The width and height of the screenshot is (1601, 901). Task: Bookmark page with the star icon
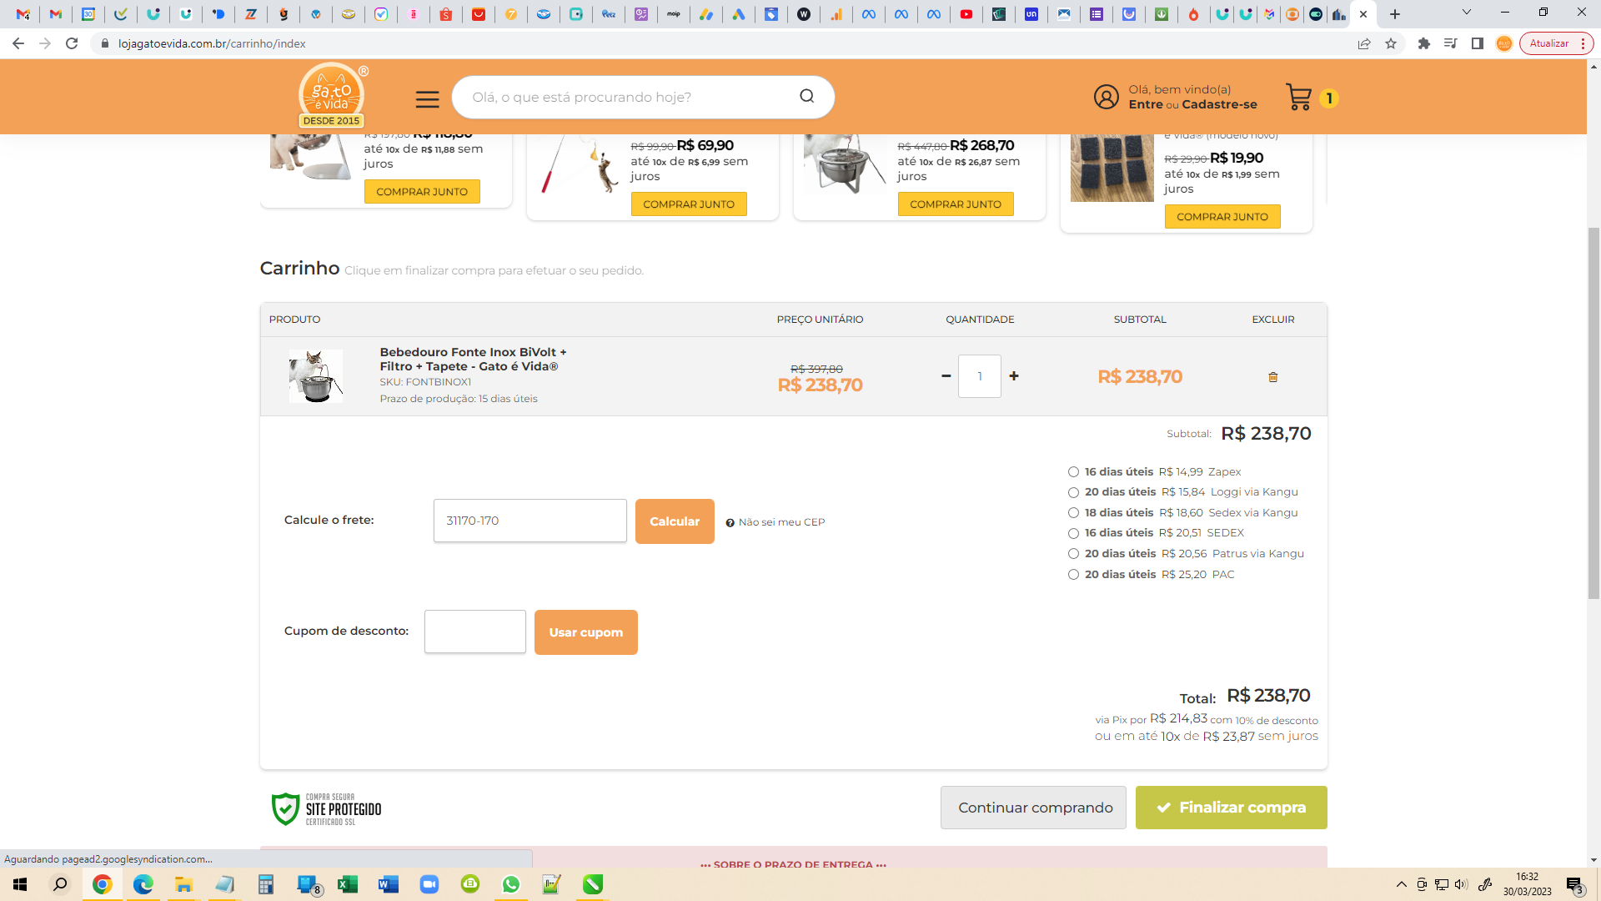click(x=1391, y=43)
